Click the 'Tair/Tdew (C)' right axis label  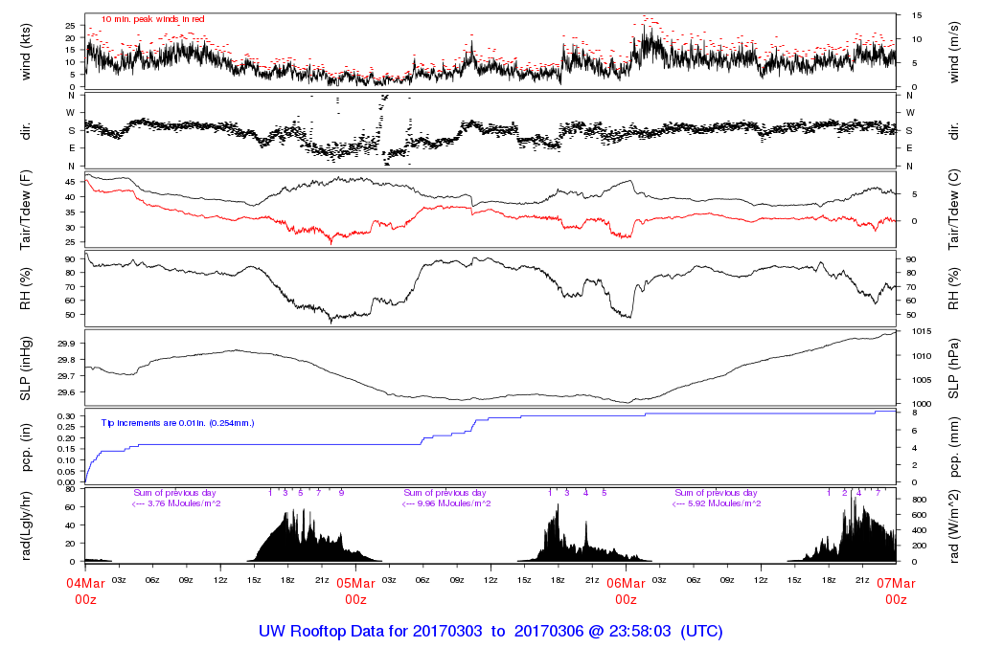[953, 210]
